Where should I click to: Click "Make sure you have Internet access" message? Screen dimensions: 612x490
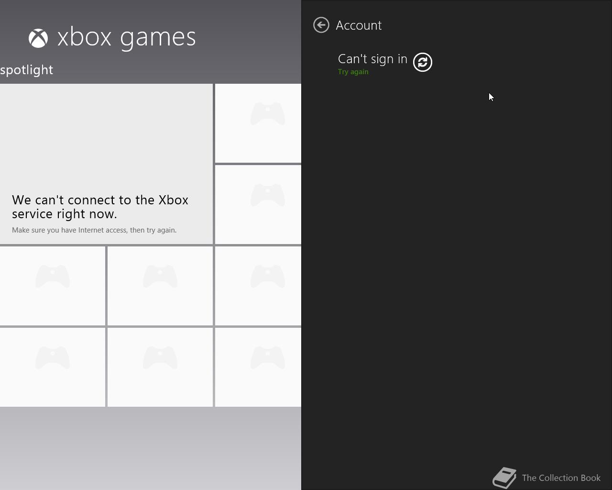tap(94, 230)
